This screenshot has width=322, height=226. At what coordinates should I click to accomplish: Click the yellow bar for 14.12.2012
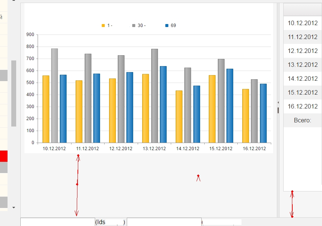(179, 117)
